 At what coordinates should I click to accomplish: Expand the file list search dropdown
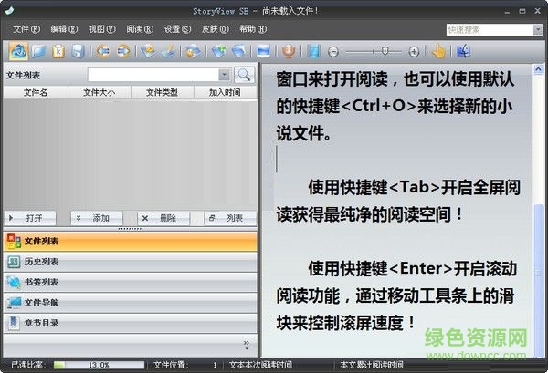tap(225, 75)
